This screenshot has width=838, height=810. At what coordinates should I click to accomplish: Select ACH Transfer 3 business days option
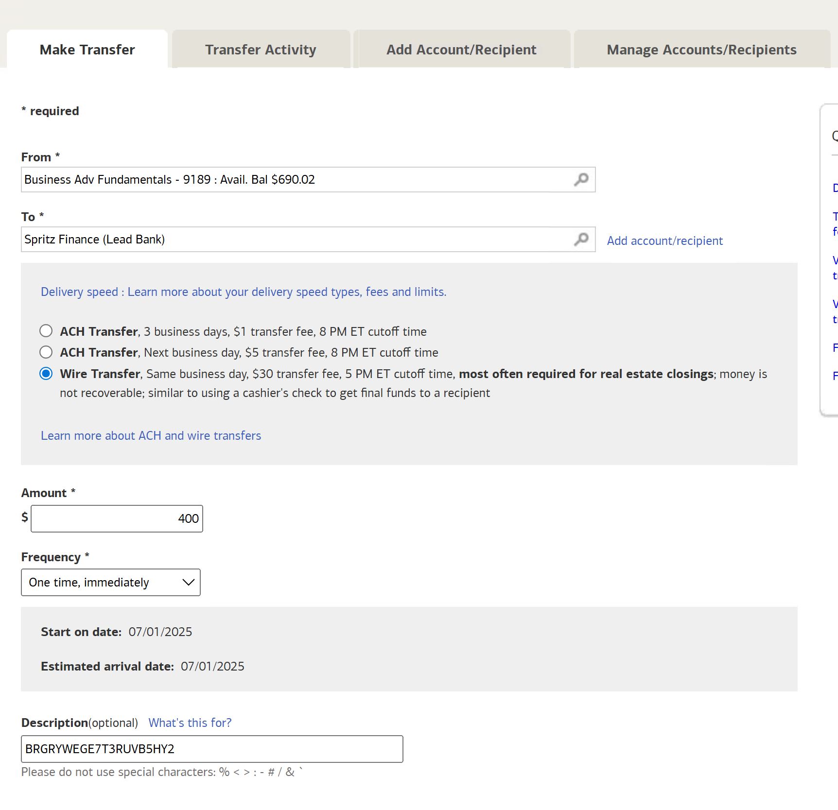[46, 331]
